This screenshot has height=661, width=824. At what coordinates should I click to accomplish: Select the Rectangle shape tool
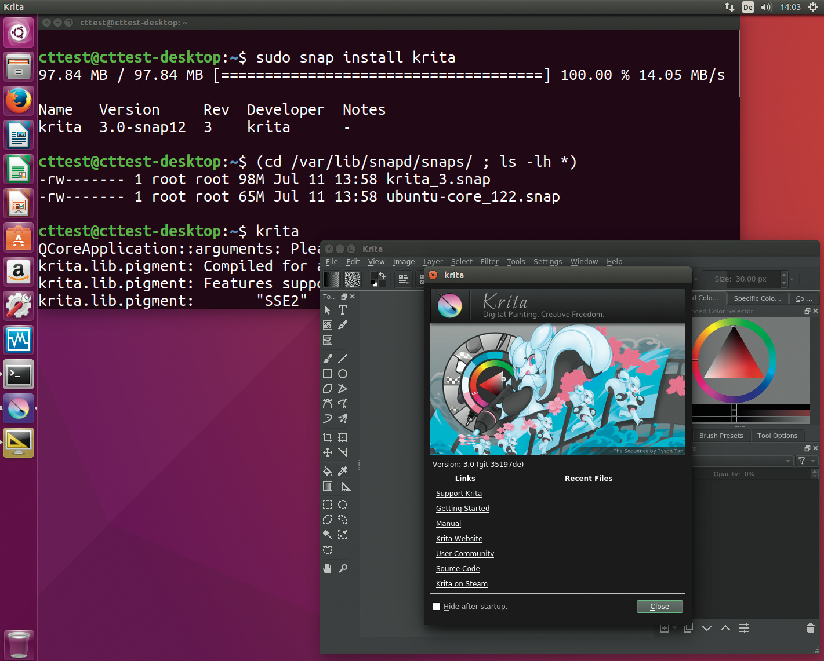point(328,374)
